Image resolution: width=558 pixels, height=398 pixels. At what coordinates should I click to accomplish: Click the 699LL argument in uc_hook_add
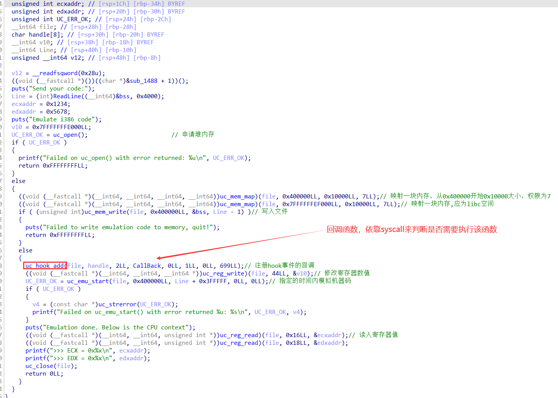[x=229, y=266]
